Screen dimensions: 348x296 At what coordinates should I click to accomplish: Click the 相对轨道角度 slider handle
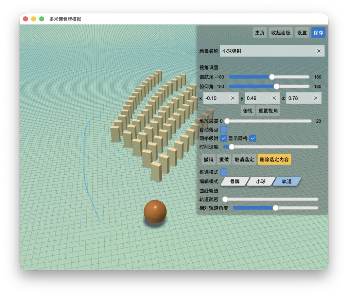tap(275, 208)
